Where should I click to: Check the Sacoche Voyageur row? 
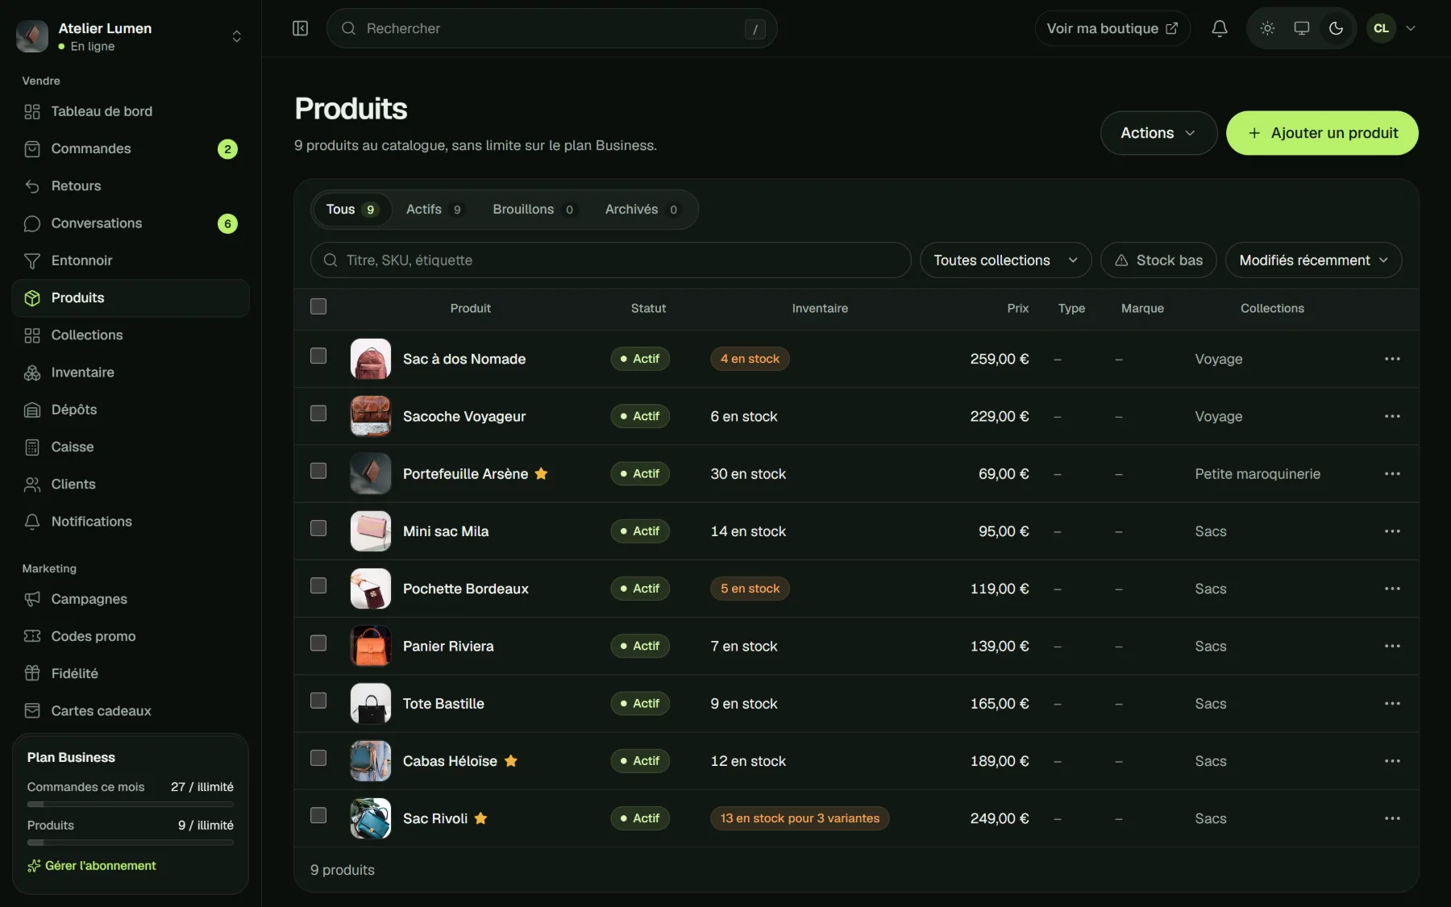tap(318, 413)
